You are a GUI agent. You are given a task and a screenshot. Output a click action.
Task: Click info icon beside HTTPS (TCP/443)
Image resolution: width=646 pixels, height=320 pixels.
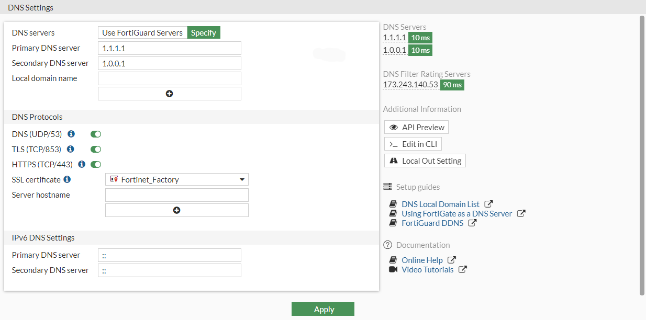click(x=82, y=164)
